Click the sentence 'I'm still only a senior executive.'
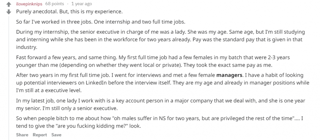320x140 pixels. coord(80,108)
